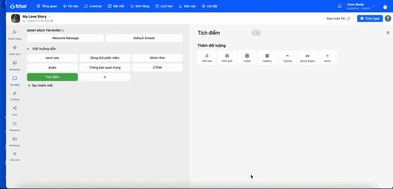Image resolution: width=393 pixels, height=189 pixels.
Task: Open the Audio message
Action: click(53, 68)
